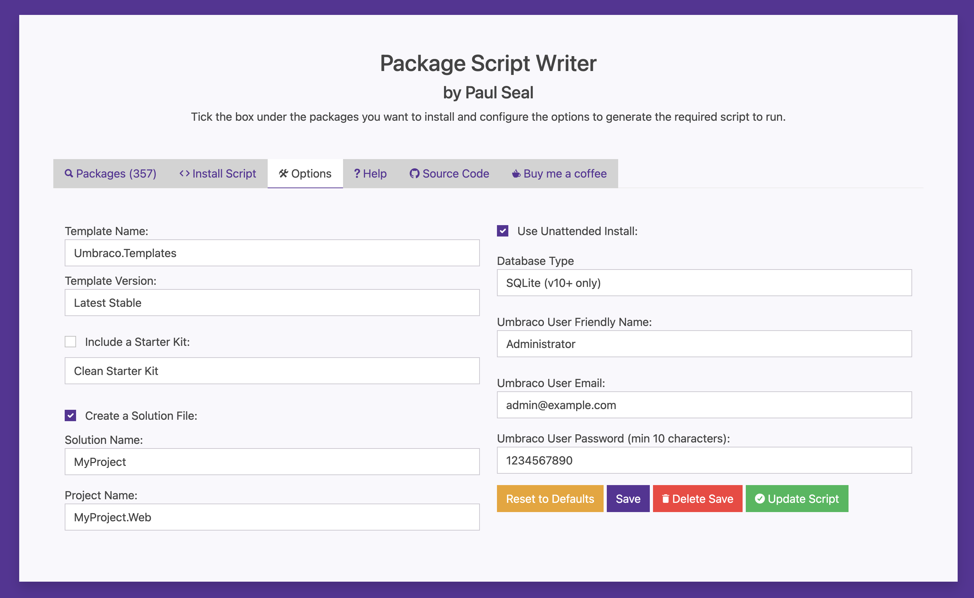The image size is (974, 598).
Task: Click the Create a Solution File label
Action: (x=141, y=416)
